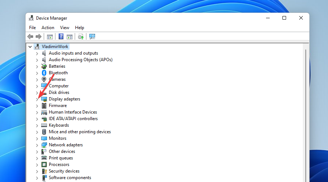Click the Back arrow toolbar icon
328x182 pixels.
(30, 36)
